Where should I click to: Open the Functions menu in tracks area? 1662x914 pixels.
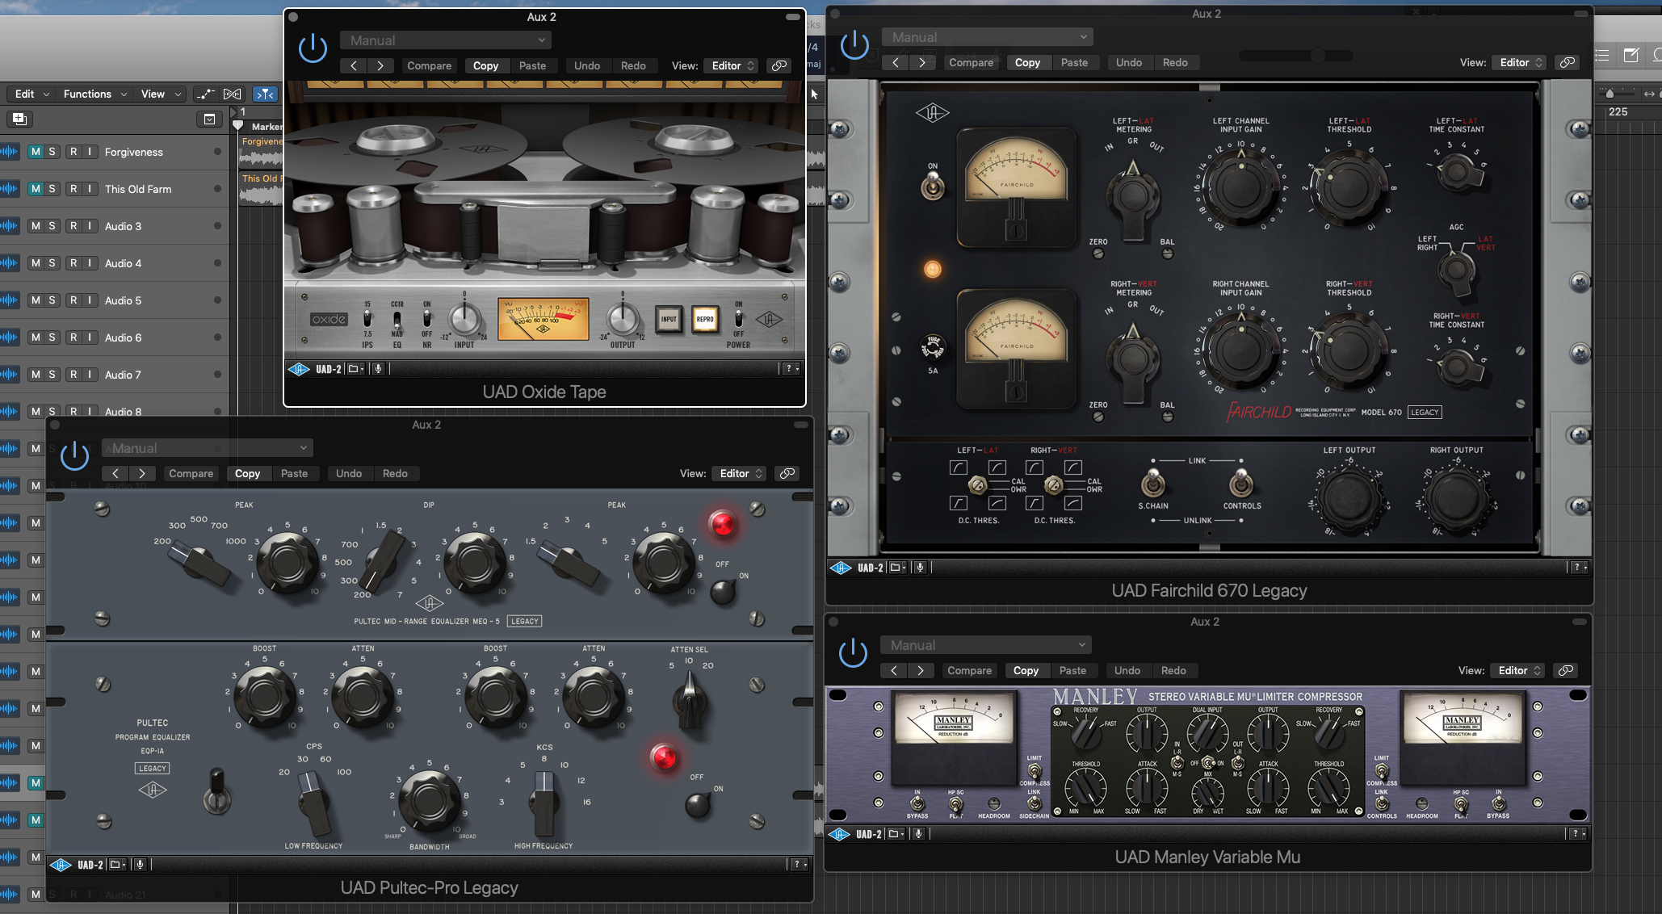[x=94, y=94]
